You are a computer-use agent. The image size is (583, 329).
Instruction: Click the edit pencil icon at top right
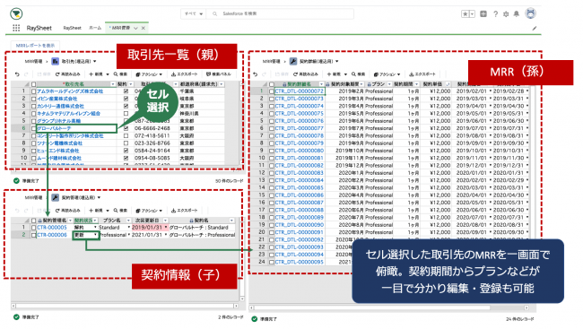click(535, 29)
